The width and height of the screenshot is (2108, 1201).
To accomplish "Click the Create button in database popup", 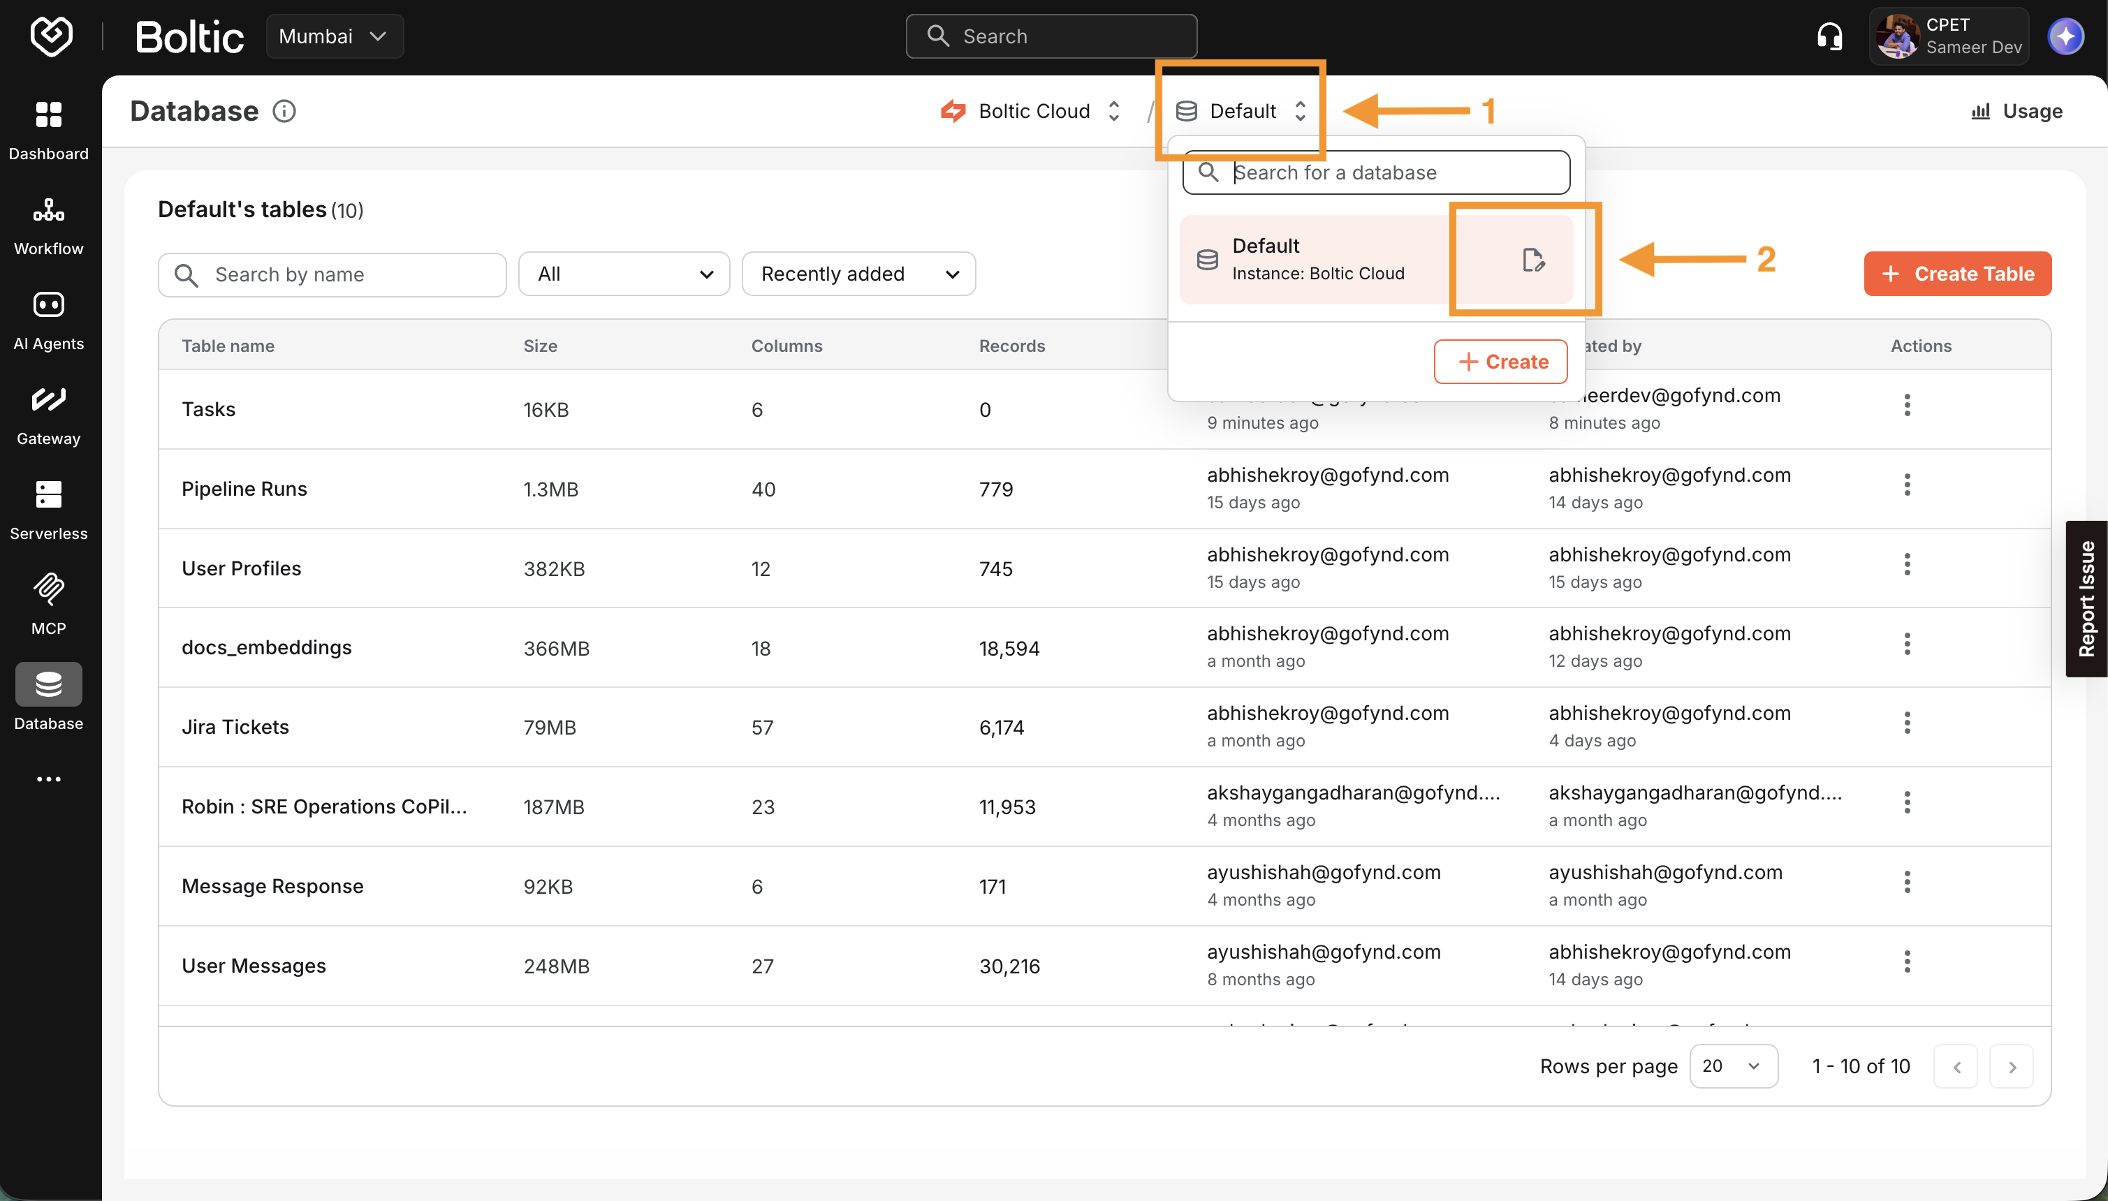I will pyautogui.click(x=1499, y=361).
